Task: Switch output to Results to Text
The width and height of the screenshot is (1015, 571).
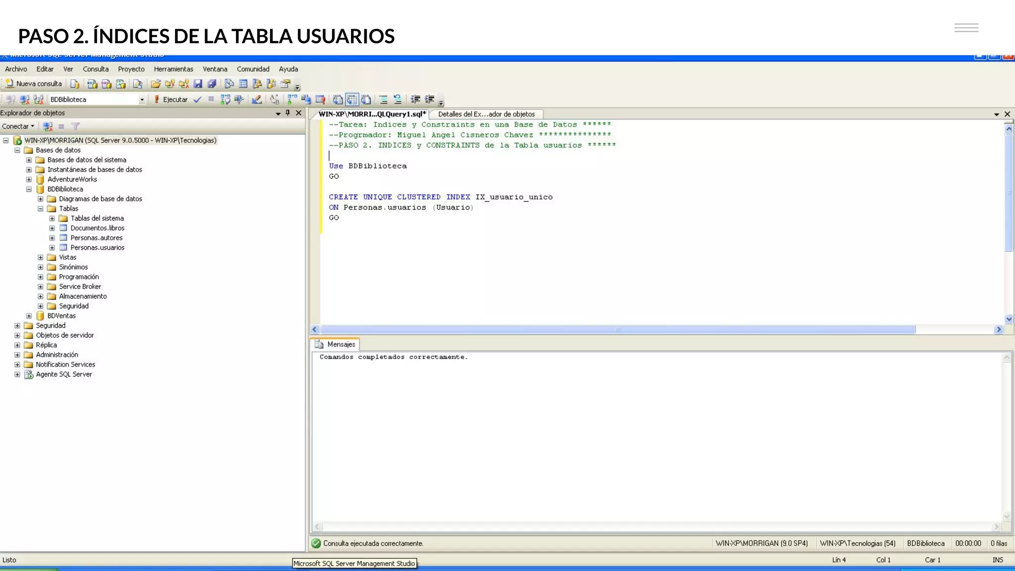Action: [338, 100]
